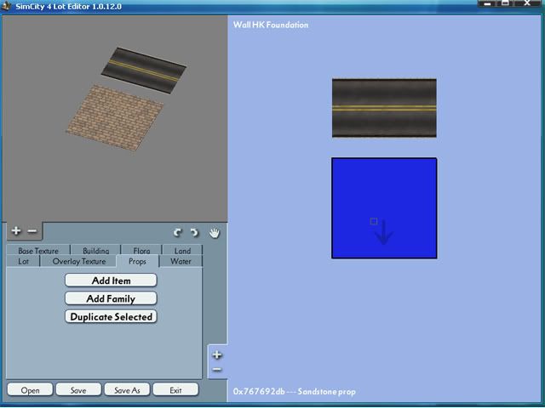Click the road segment in 3D preview
This screenshot has width=545, height=408.
tap(144, 71)
